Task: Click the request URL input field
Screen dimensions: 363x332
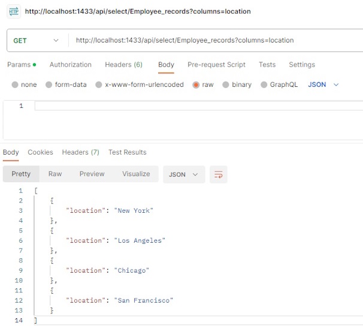Action: click(215, 40)
